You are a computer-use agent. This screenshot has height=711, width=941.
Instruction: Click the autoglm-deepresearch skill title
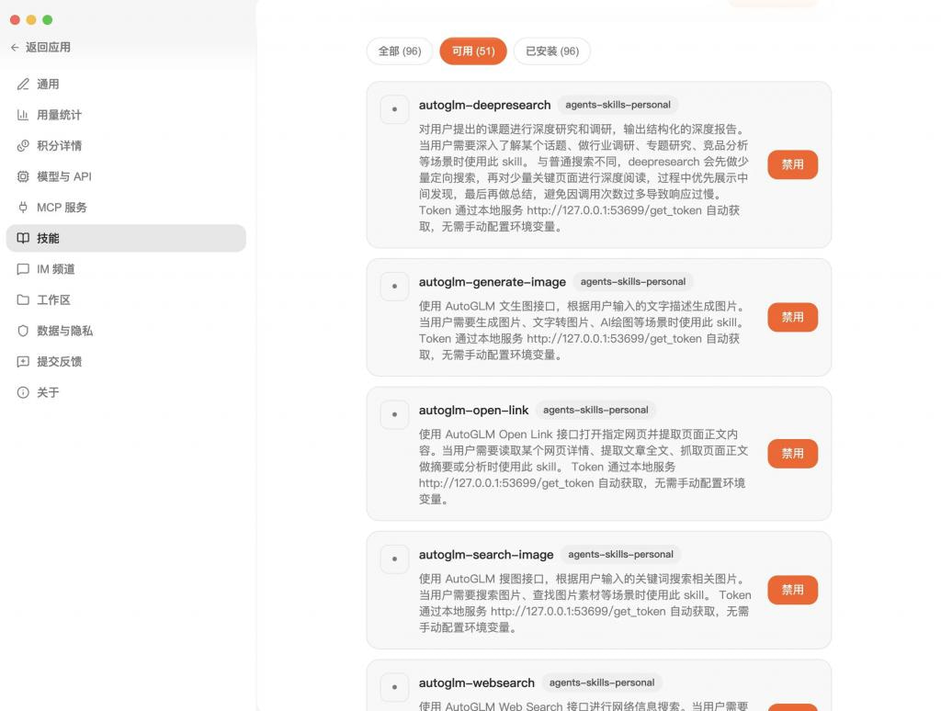[485, 105]
